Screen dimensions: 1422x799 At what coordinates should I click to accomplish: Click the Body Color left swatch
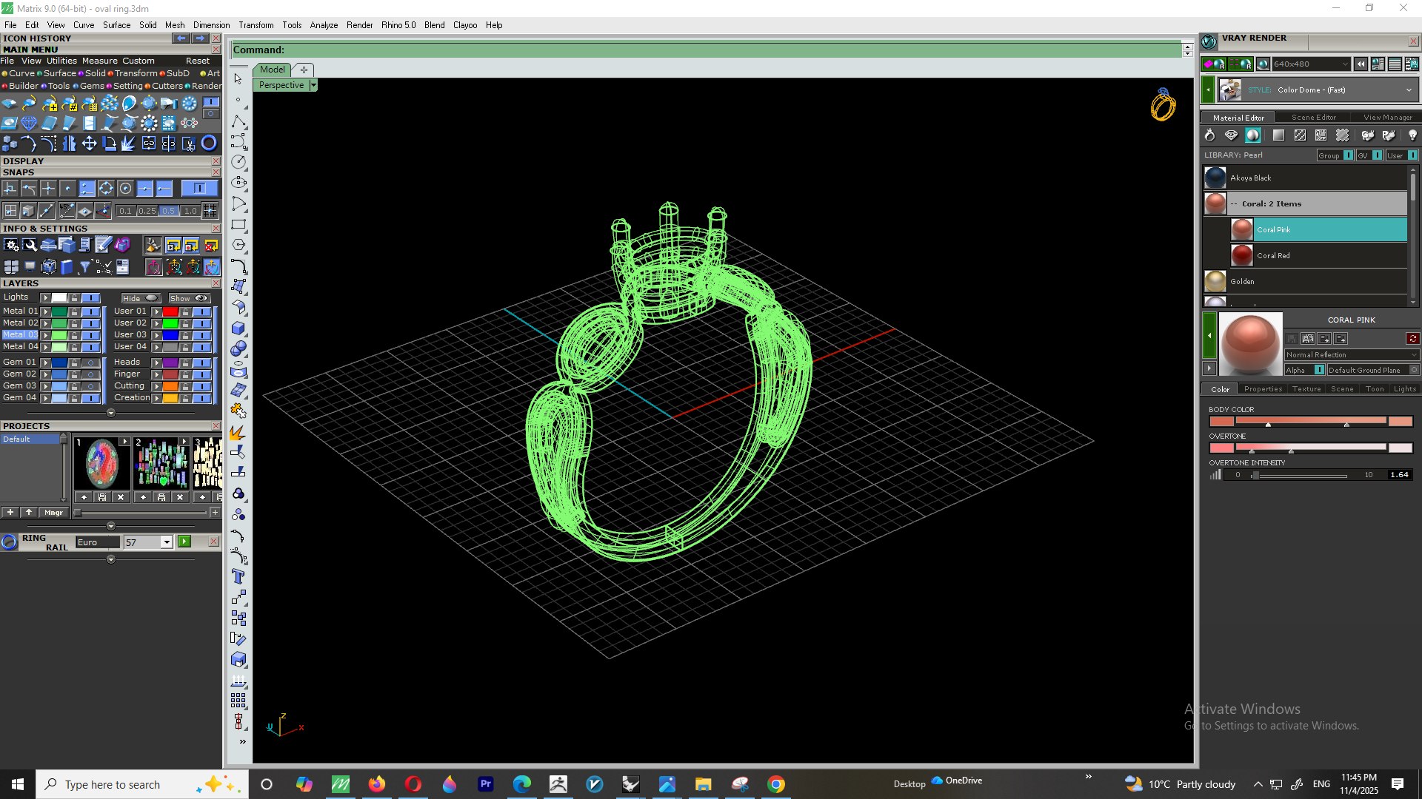pyautogui.click(x=1221, y=421)
